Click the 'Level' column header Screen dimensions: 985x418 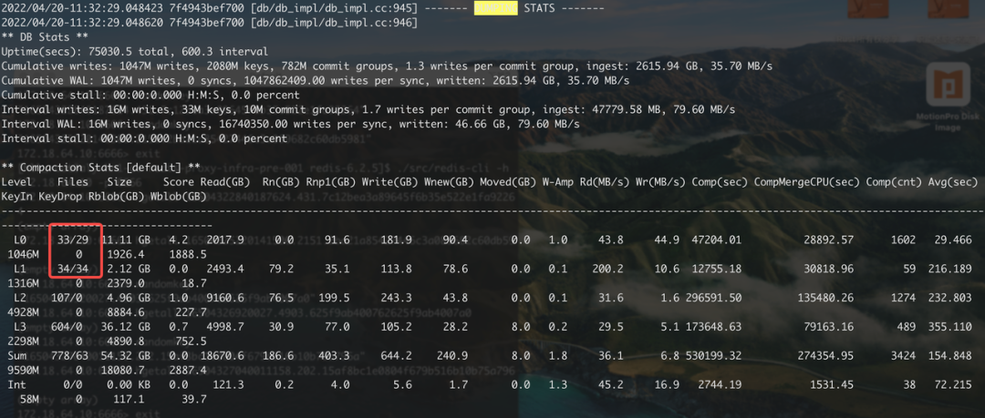(17, 182)
